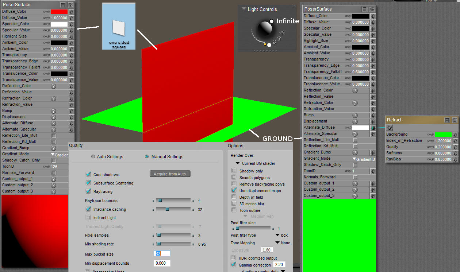Image resolution: width=460 pixels, height=272 pixels.
Task: Click the ToonID value 126
Action: pos(54,167)
